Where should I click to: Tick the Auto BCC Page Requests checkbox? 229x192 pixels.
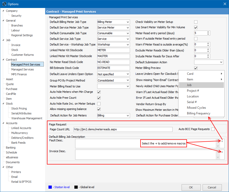[213, 129]
